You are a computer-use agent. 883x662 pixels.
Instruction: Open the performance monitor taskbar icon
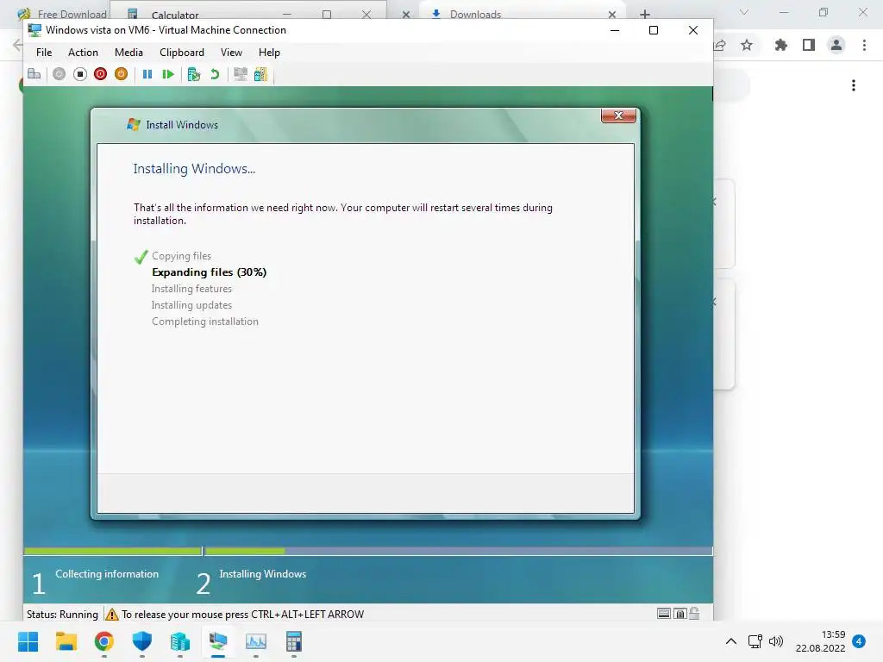coord(255,641)
